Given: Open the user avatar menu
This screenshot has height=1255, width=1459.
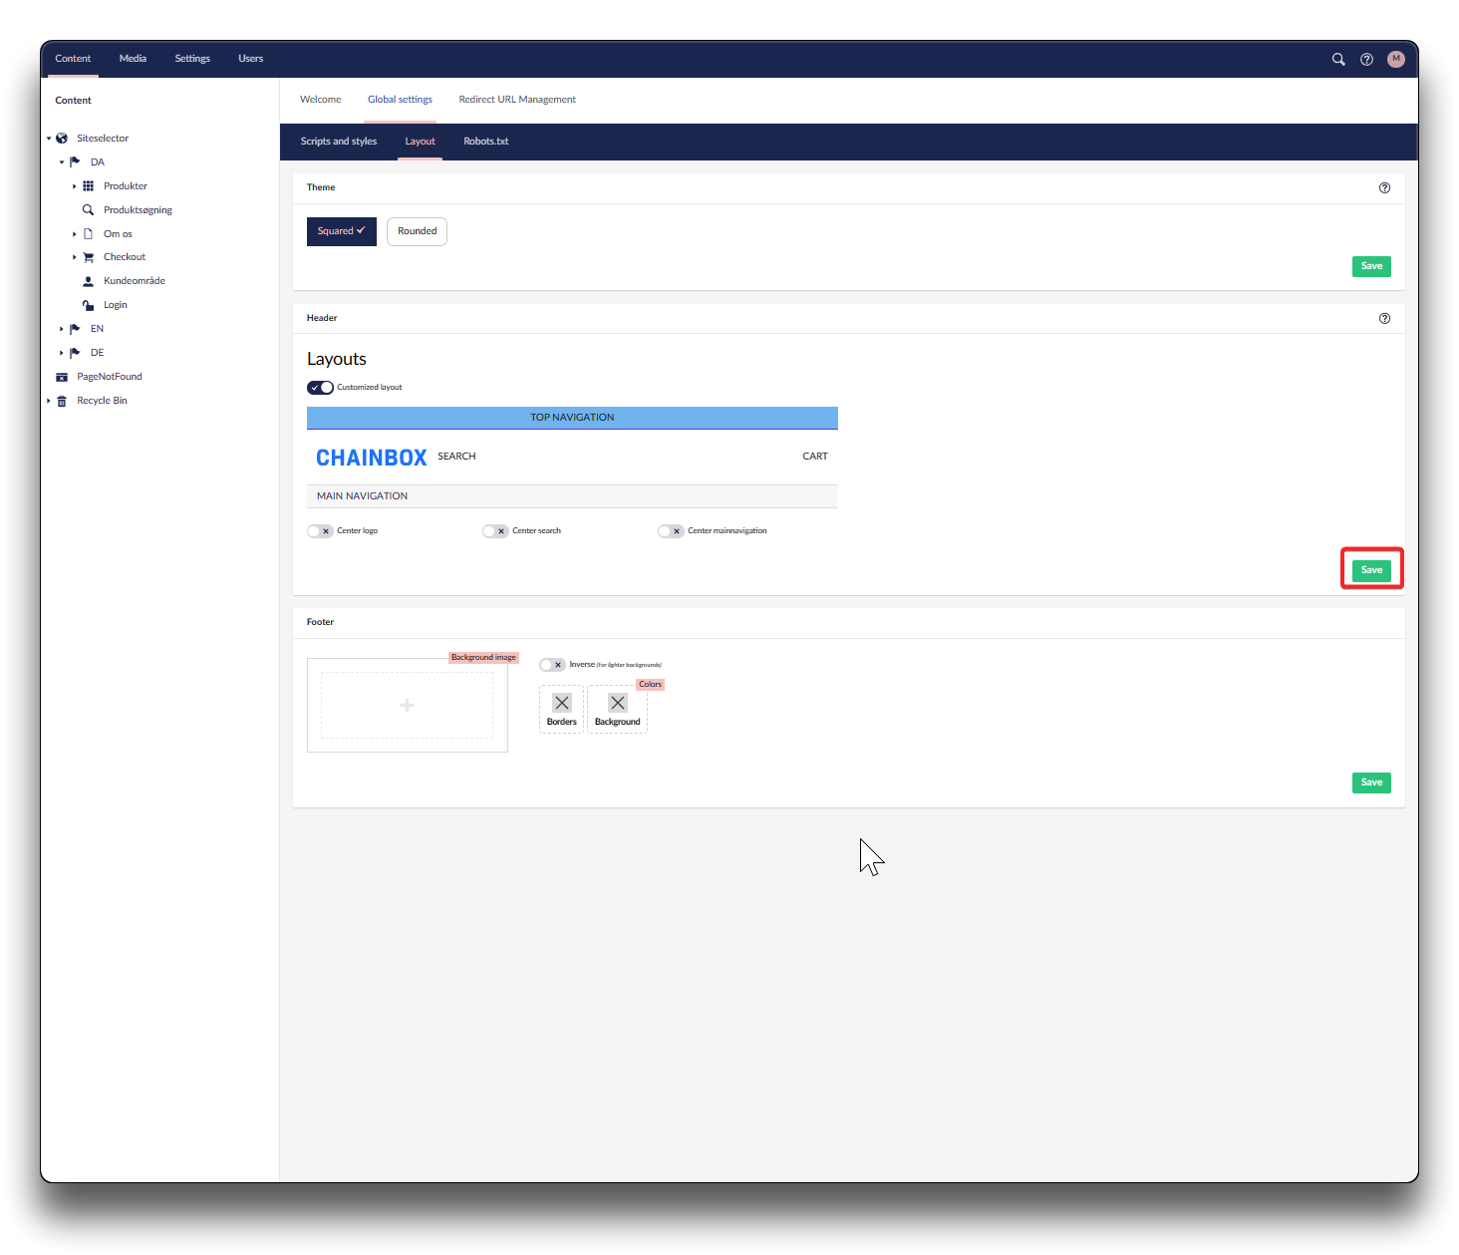Looking at the screenshot, I should 1395,59.
